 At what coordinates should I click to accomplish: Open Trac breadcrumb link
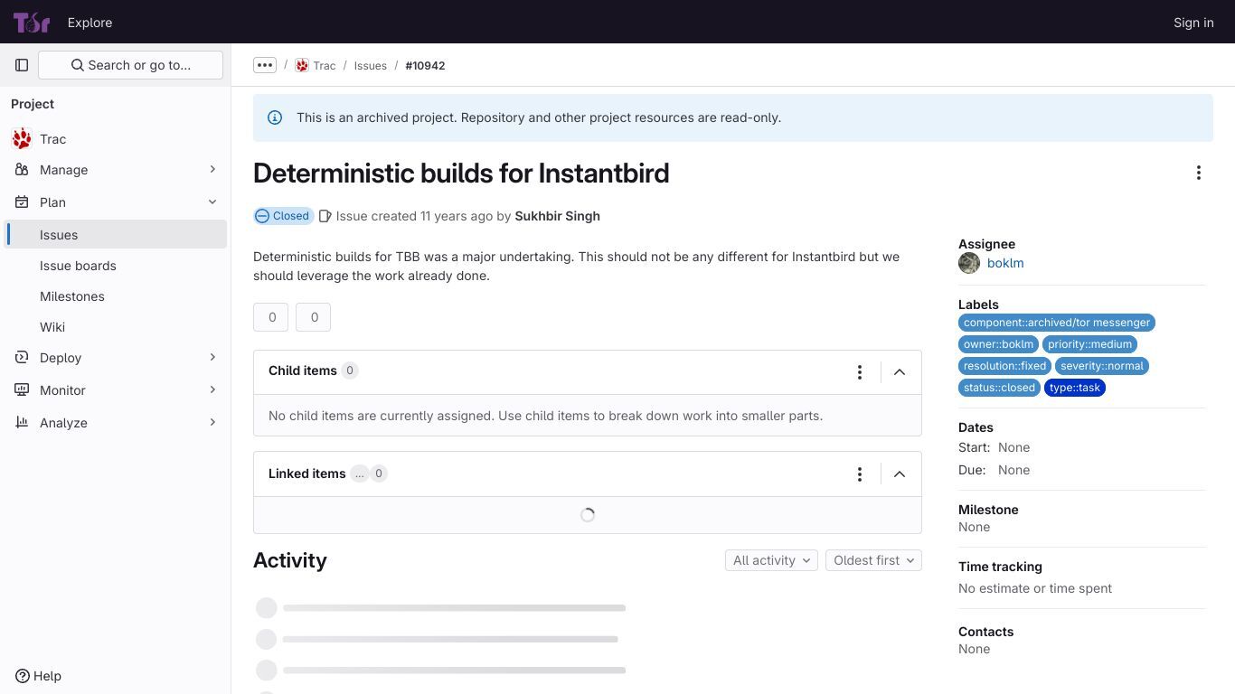[x=325, y=66]
